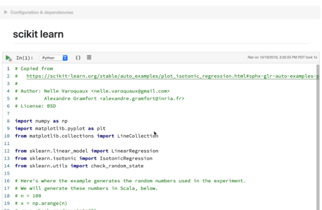Click the empty line 11 in the editor

pyautogui.click(x=165, y=143)
